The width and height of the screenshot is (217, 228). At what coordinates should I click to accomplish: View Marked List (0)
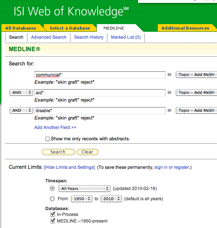(126, 37)
